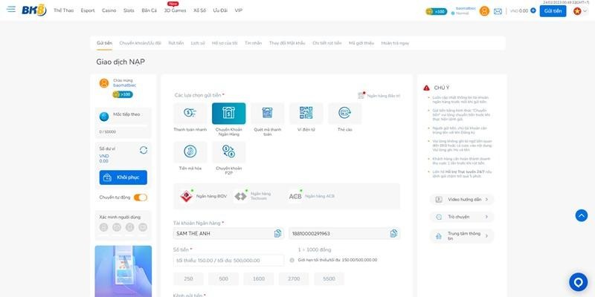The image size is (595, 297).
Task: Select Thẻ cào card payment option
Action: (344, 114)
